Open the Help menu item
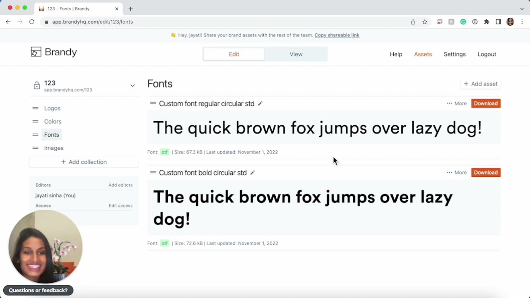The image size is (530, 298). [396, 54]
